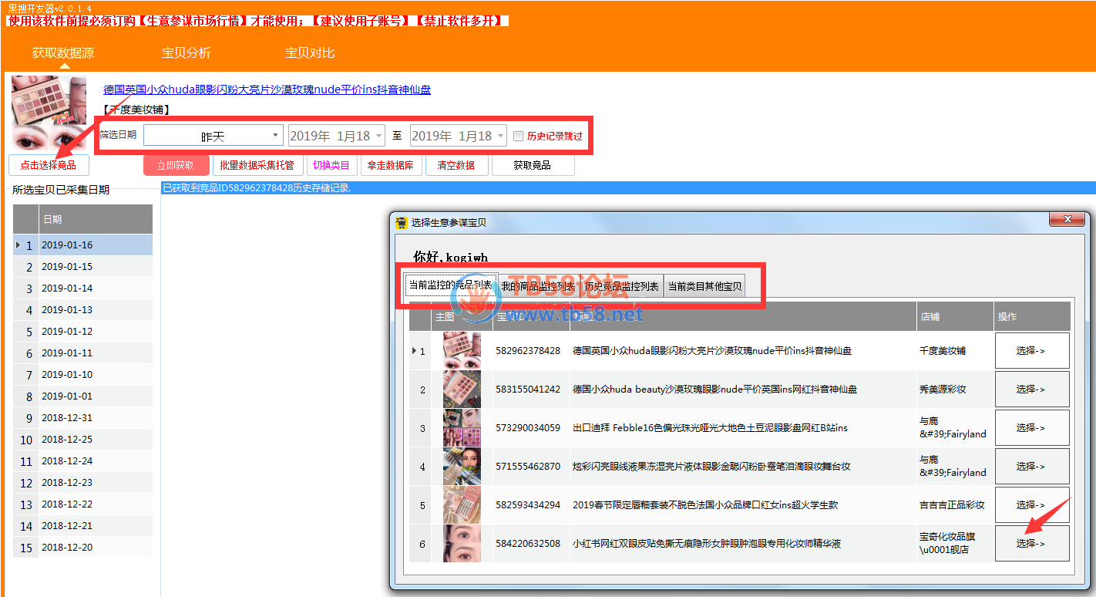
Task: Click thumbnail of item 584220632508
Action: [x=462, y=544]
